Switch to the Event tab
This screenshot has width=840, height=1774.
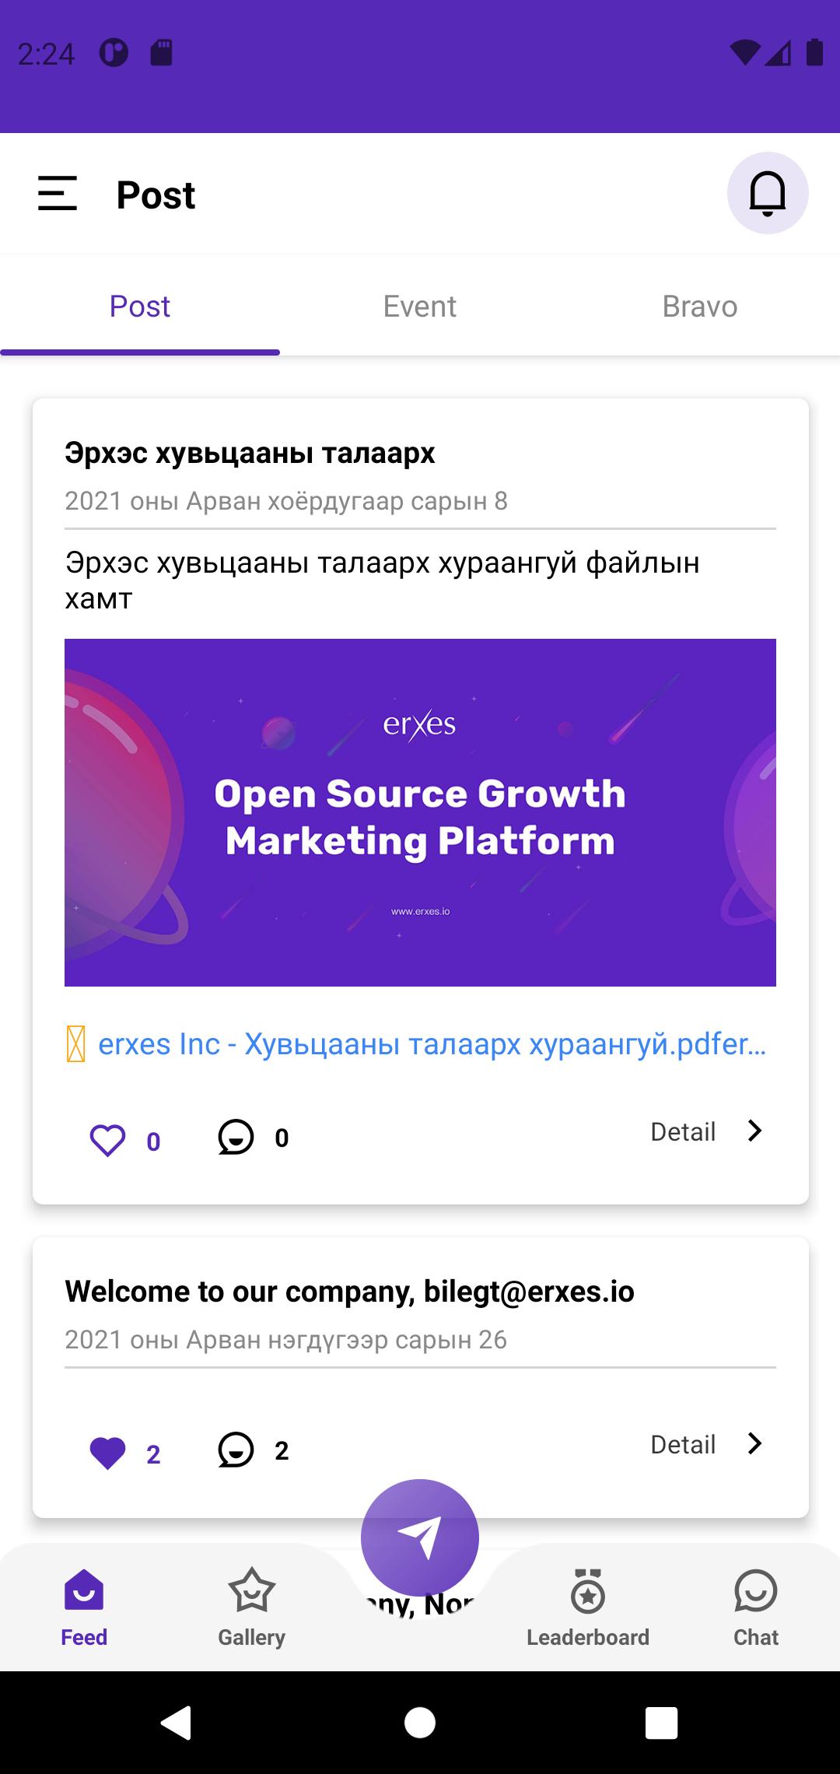(420, 307)
